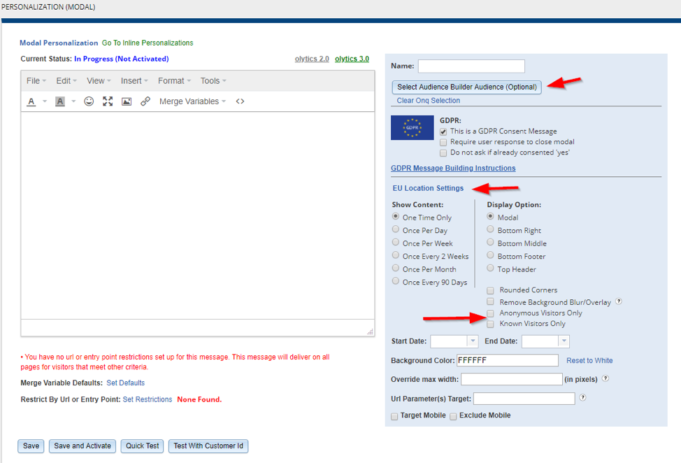Open source code view icon
This screenshot has height=463, width=681.
coord(240,101)
